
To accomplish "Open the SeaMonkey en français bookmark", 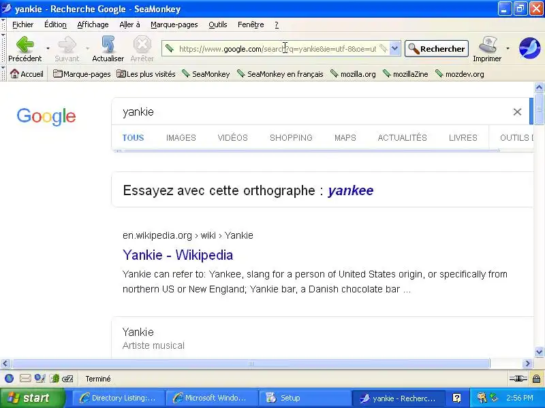I will 280,74.
